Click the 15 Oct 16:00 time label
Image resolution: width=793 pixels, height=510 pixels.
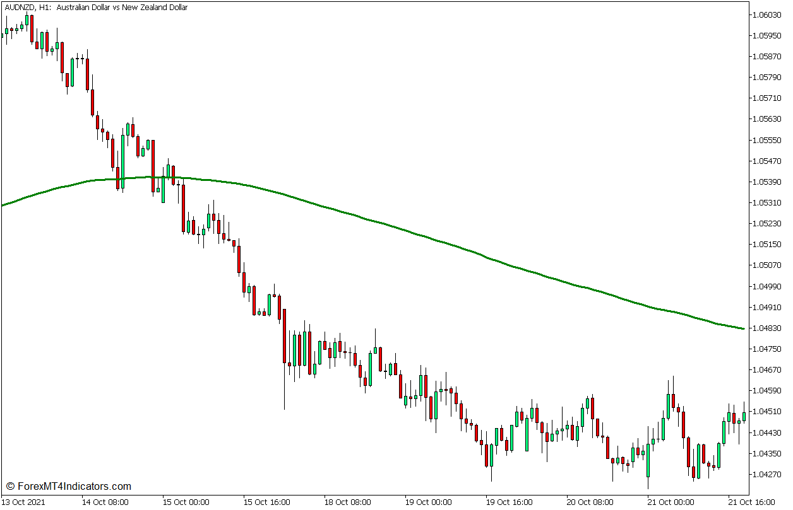coord(266,502)
